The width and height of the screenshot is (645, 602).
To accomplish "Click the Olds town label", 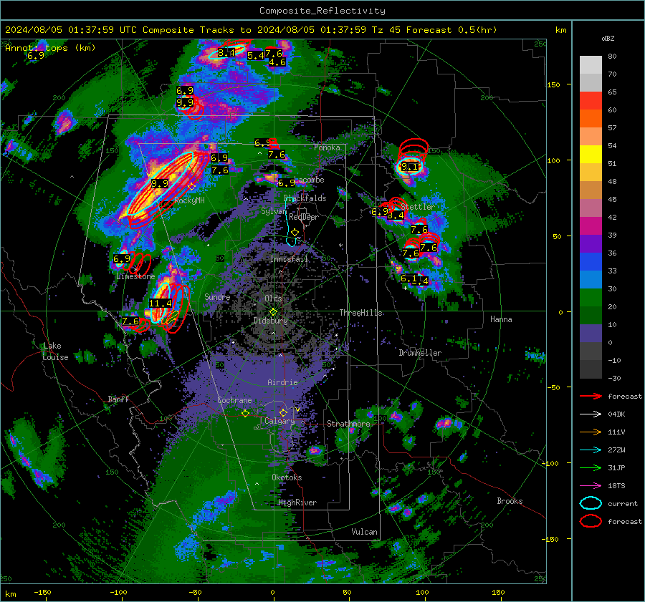I will [273, 298].
